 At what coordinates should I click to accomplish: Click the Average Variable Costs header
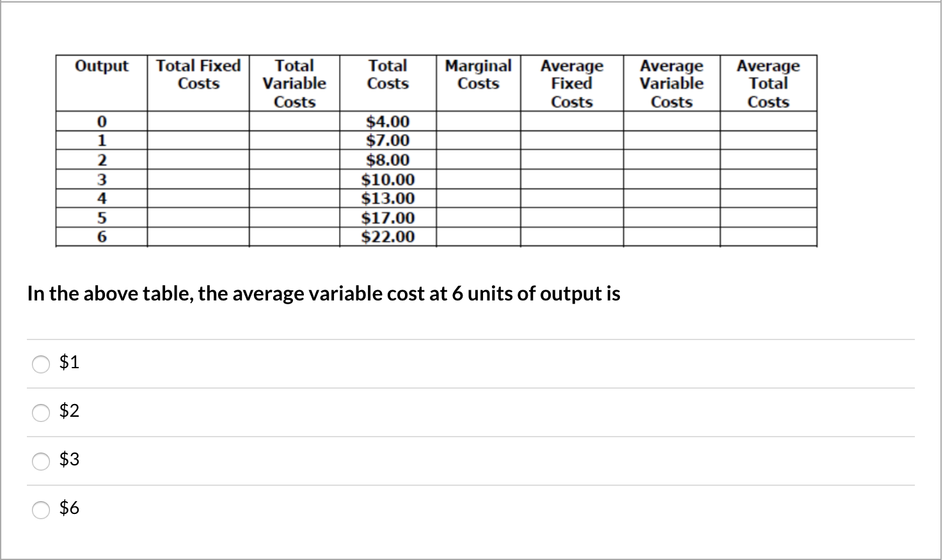[x=671, y=83]
